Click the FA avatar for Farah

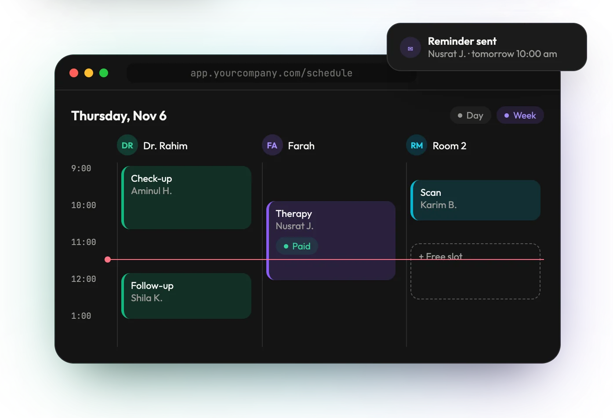coord(272,145)
